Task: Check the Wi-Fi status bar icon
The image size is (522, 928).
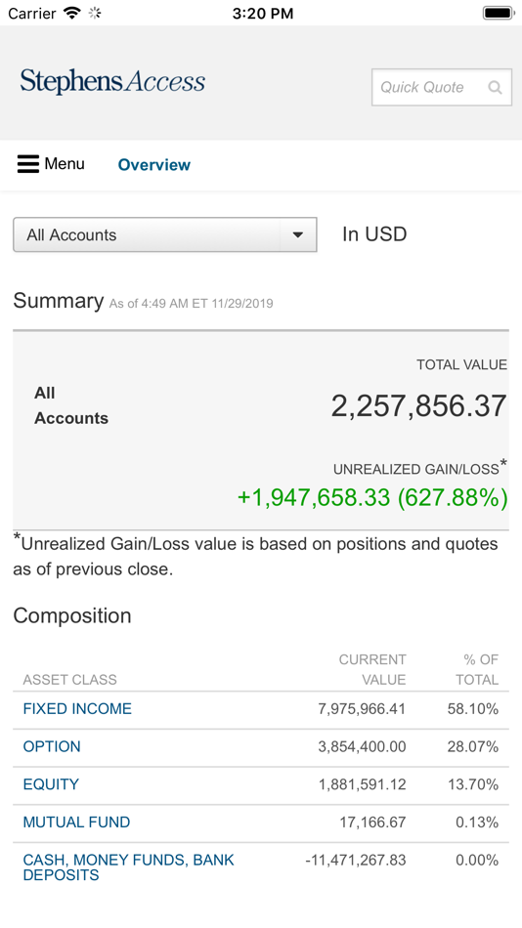Action: (72, 13)
